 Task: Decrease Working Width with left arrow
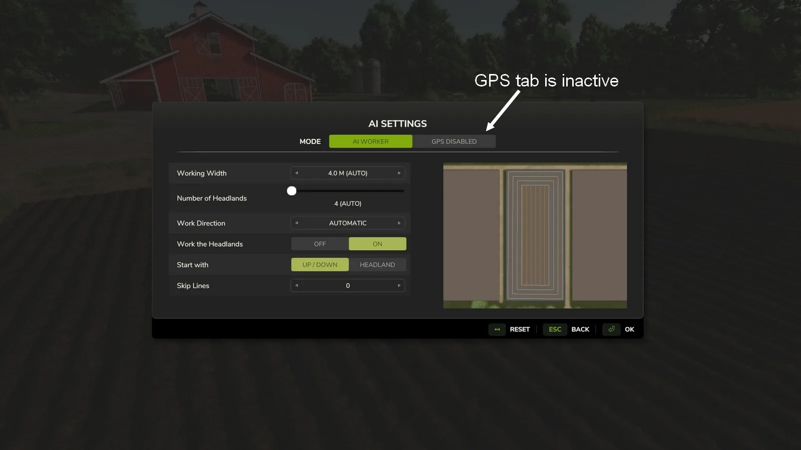(296, 173)
